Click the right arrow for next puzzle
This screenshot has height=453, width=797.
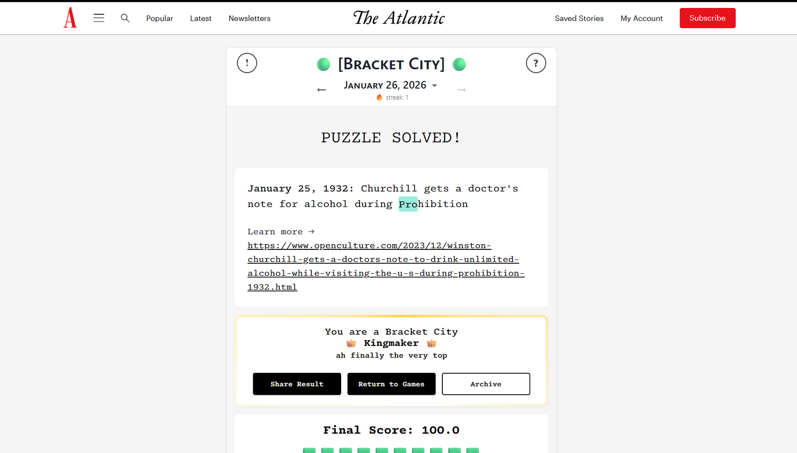tap(461, 90)
